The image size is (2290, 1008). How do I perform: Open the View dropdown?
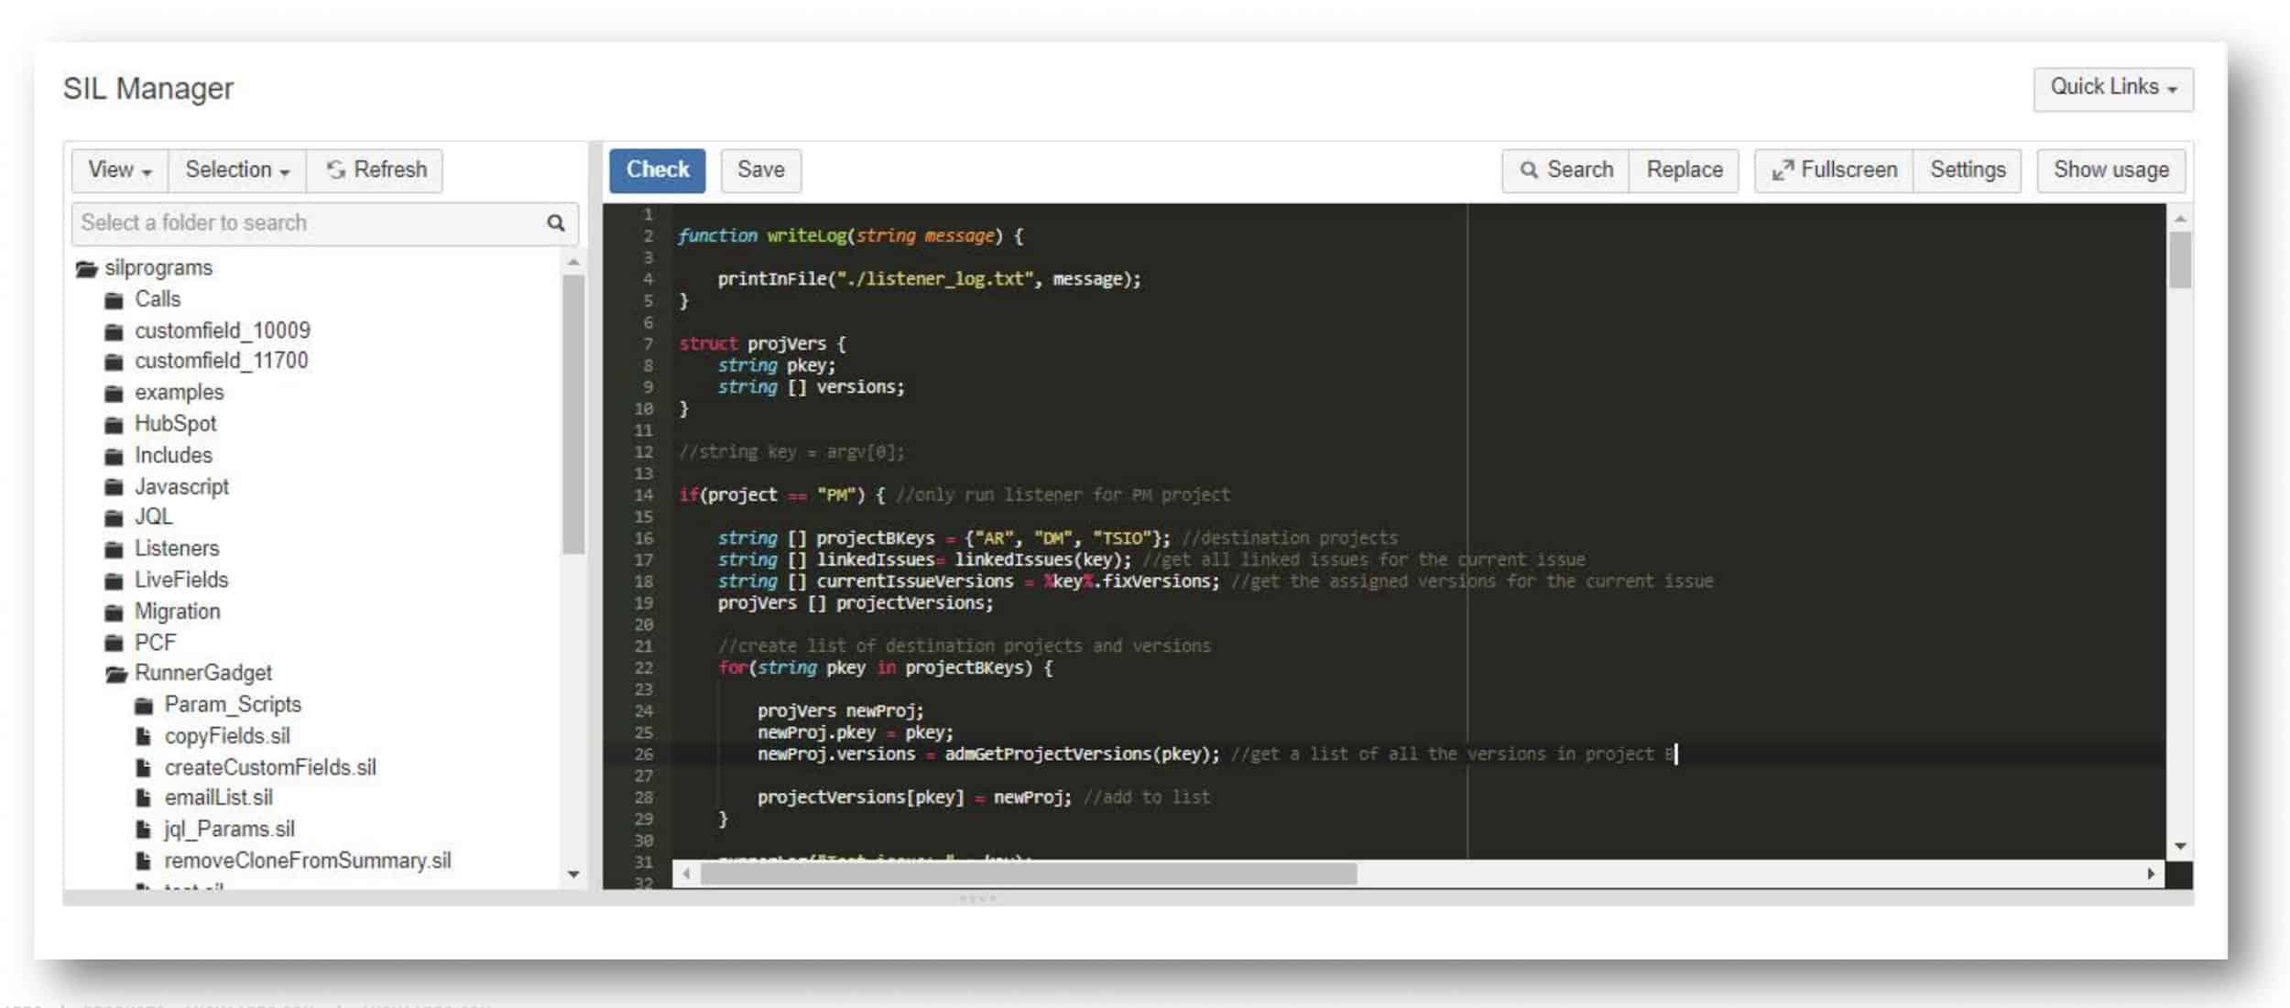tap(117, 169)
